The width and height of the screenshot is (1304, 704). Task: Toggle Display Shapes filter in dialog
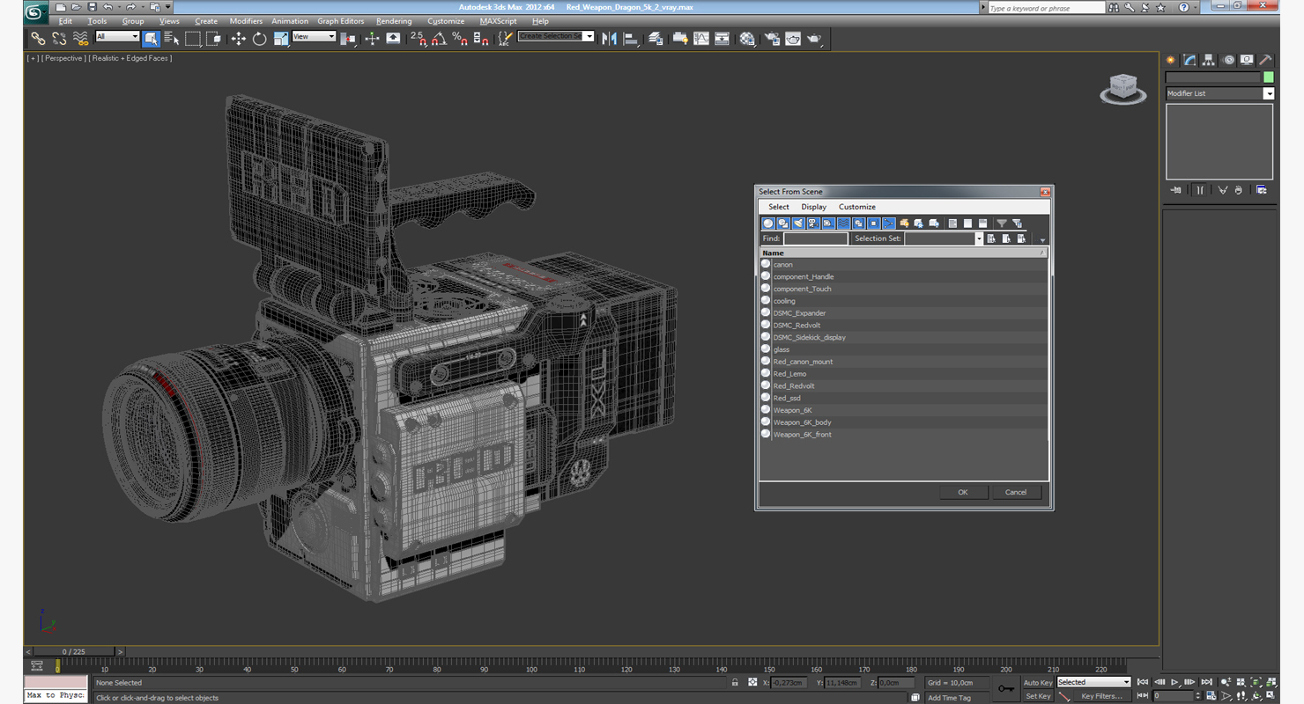click(783, 224)
